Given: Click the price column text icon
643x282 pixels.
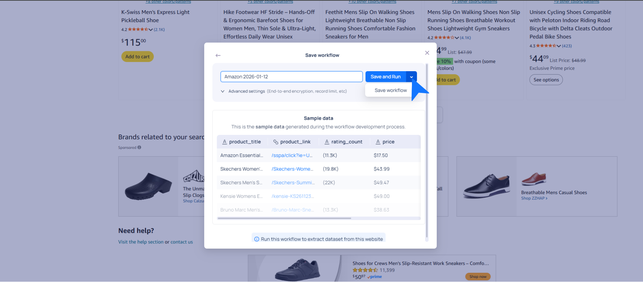Looking at the screenshot, I should point(378,142).
